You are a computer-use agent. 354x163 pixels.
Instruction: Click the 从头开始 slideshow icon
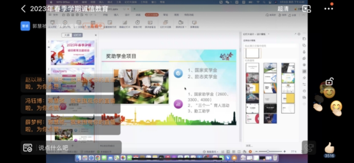pyautogui.click(x=52, y=22)
